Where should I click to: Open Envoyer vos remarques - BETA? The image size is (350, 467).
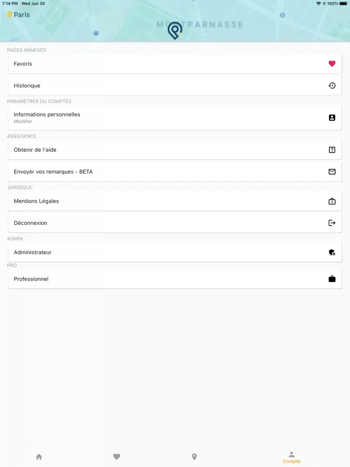(175, 171)
